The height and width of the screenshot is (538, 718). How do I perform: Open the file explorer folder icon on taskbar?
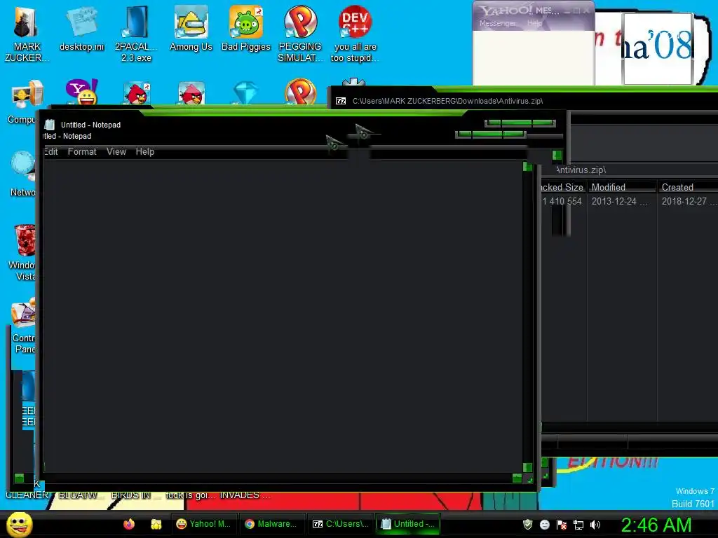156,524
